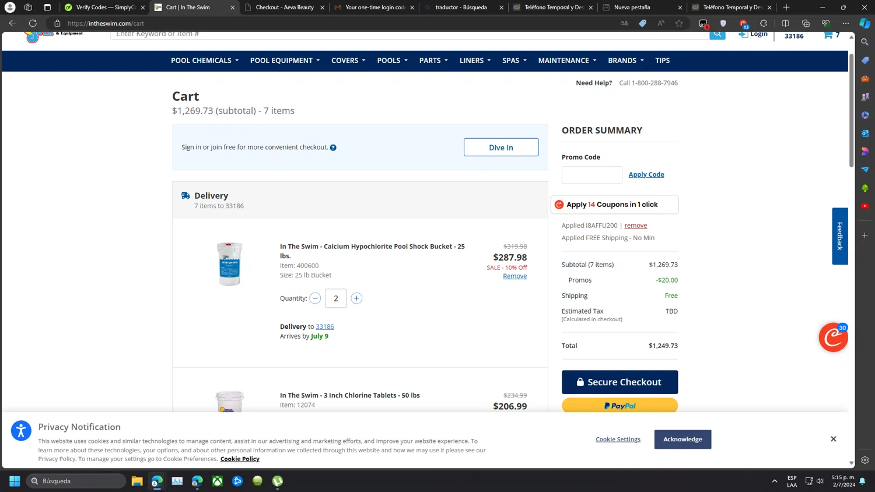
Task: Increase quantity of Calcium Hypochlorite Shock Bucket
Action: (356, 298)
